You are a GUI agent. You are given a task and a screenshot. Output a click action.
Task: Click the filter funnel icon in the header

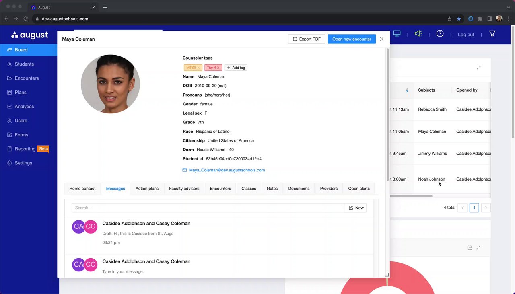click(492, 34)
